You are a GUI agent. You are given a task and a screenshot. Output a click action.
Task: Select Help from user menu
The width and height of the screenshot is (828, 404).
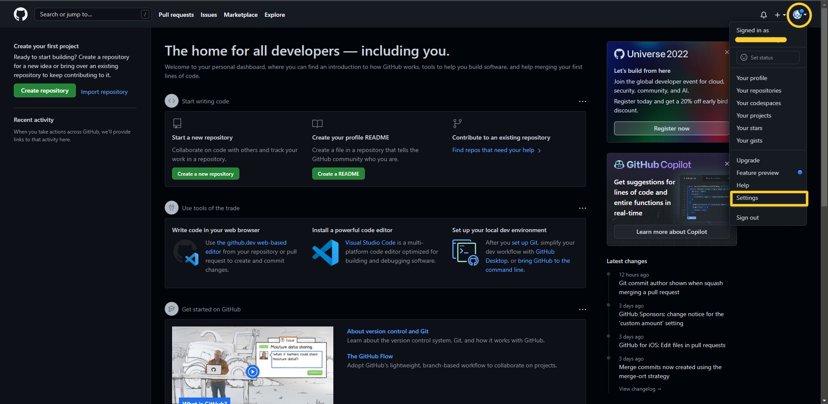[768, 185]
